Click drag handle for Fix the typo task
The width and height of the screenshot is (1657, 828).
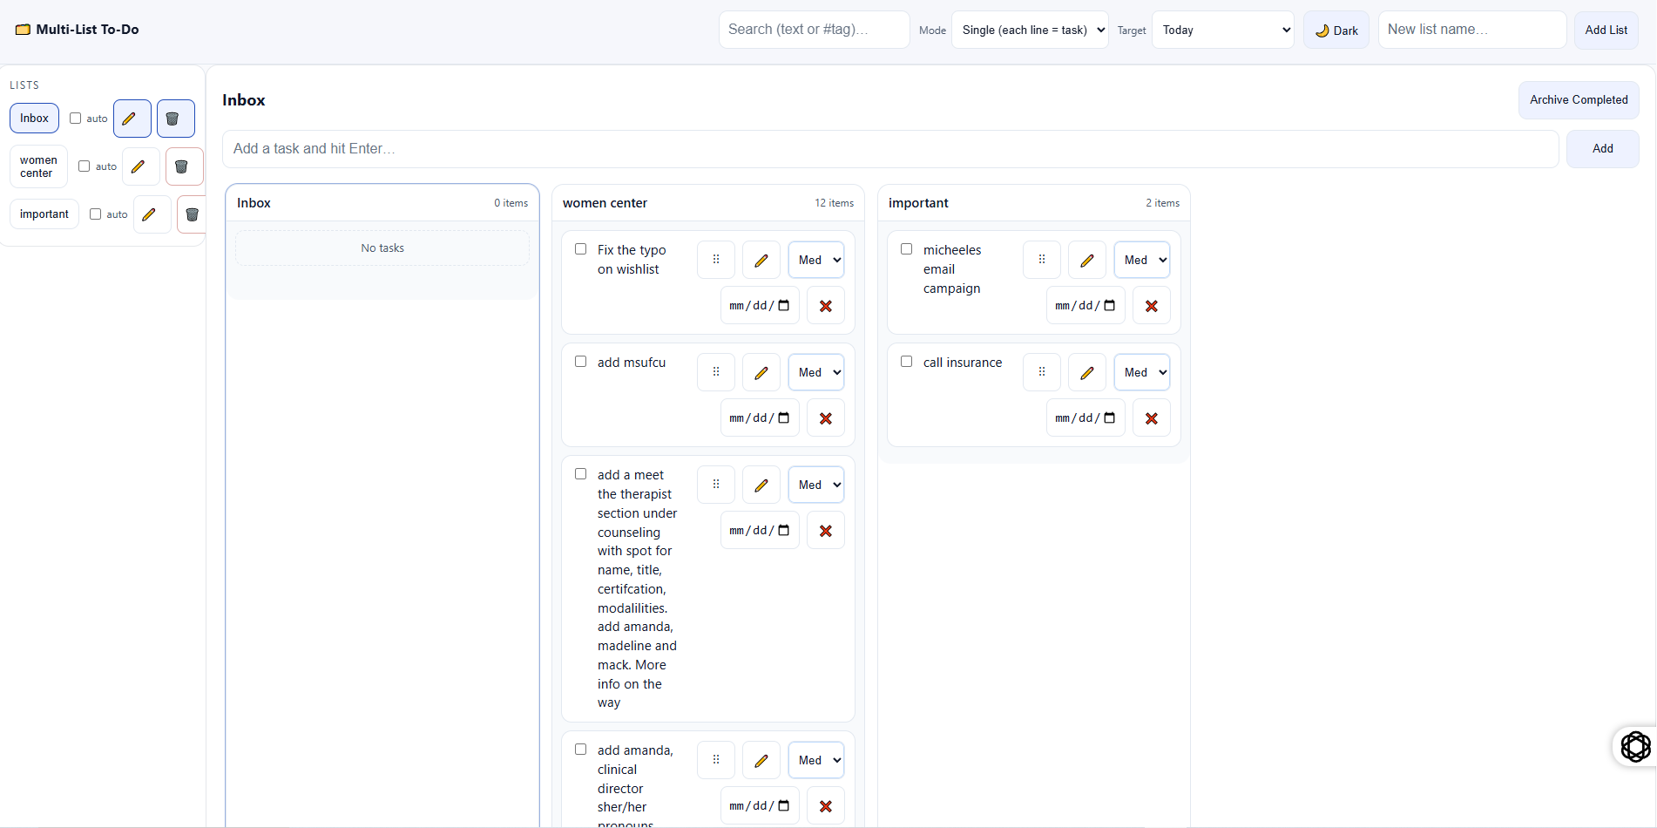coord(716,260)
